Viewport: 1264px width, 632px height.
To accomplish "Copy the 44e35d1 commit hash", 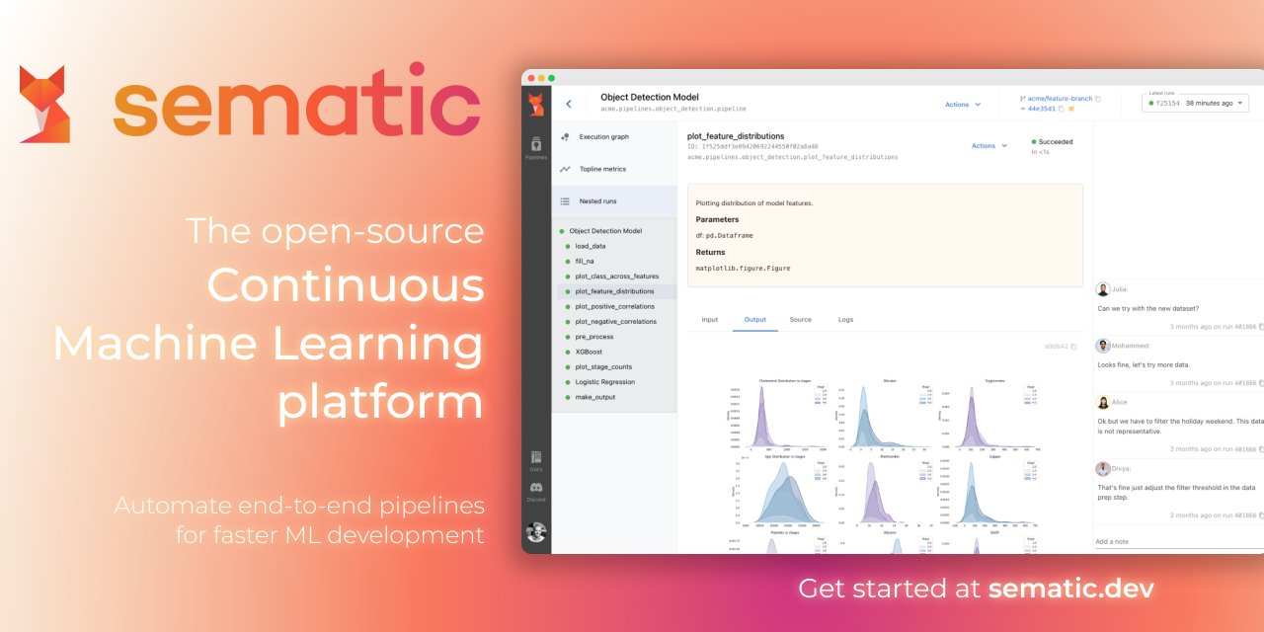I will [x=1062, y=109].
